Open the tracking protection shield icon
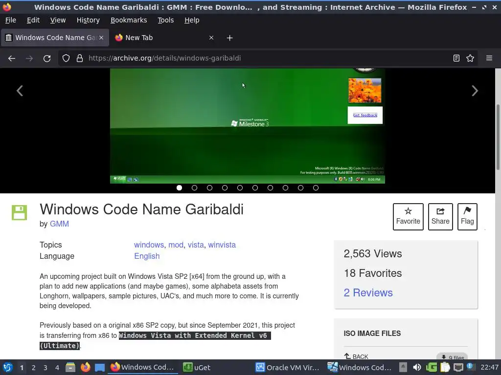This screenshot has width=501, height=375. click(x=66, y=59)
